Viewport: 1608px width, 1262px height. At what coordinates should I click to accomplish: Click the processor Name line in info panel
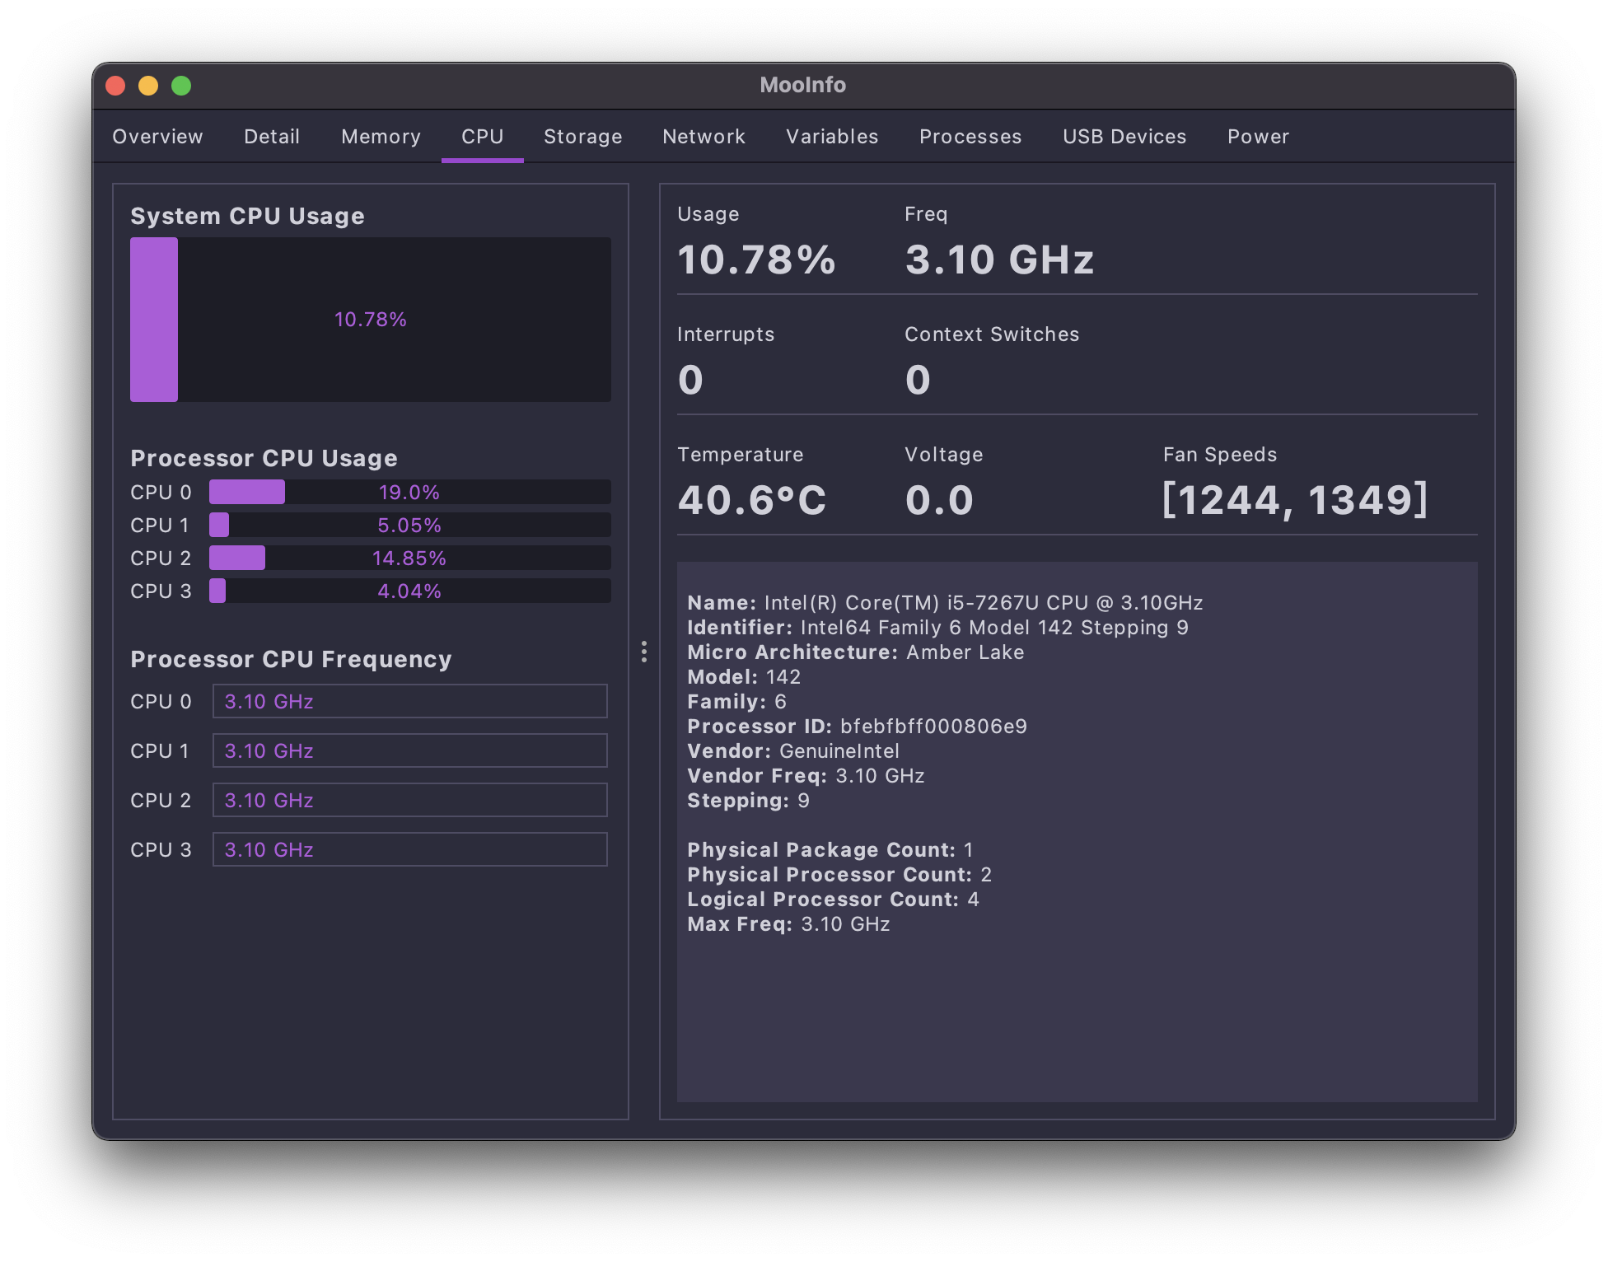(945, 603)
